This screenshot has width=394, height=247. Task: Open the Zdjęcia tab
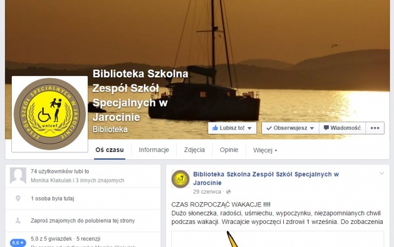(194, 150)
